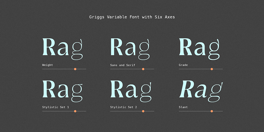This screenshot has height=132, width=264.
Task: Click the 'Stylistic Set 1' label
Action: click(56, 107)
